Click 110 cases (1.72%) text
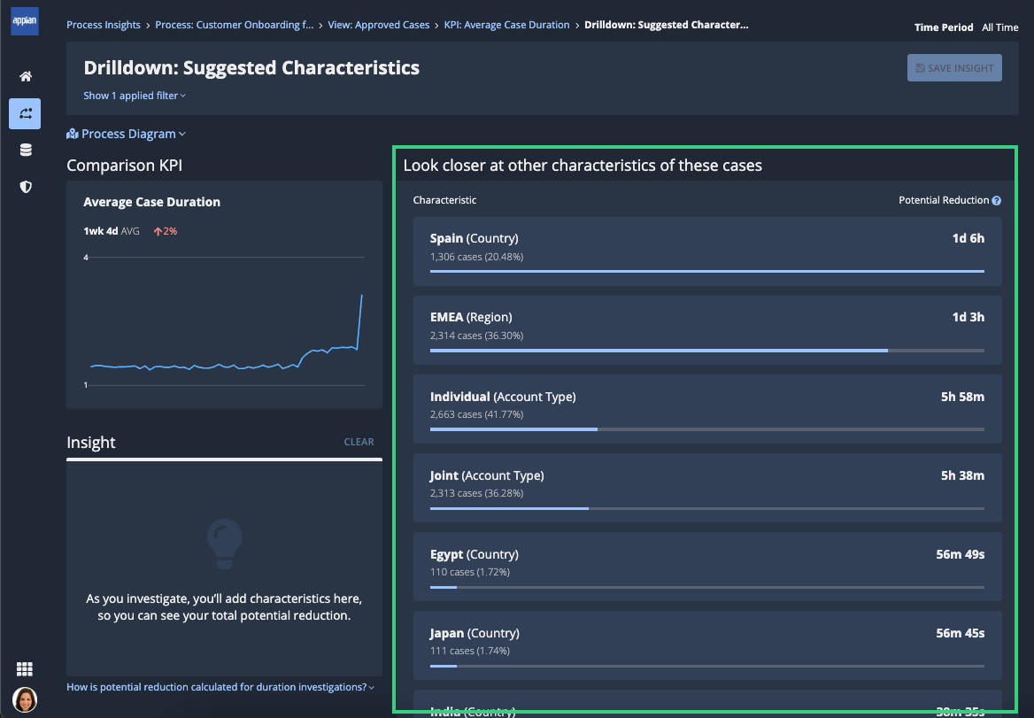 tap(469, 572)
